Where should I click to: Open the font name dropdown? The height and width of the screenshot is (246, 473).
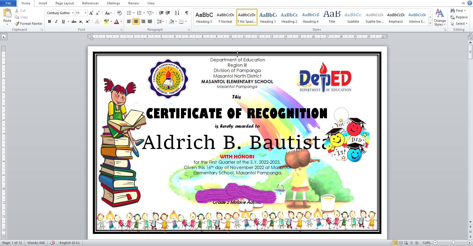click(73, 13)
